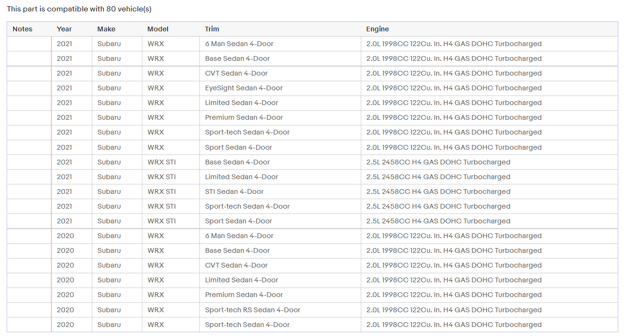This screenshot has width=624, height=336.
Task: Select the 2021 STI Sedan 4-Door trim cell
Action: pos(280,192)
